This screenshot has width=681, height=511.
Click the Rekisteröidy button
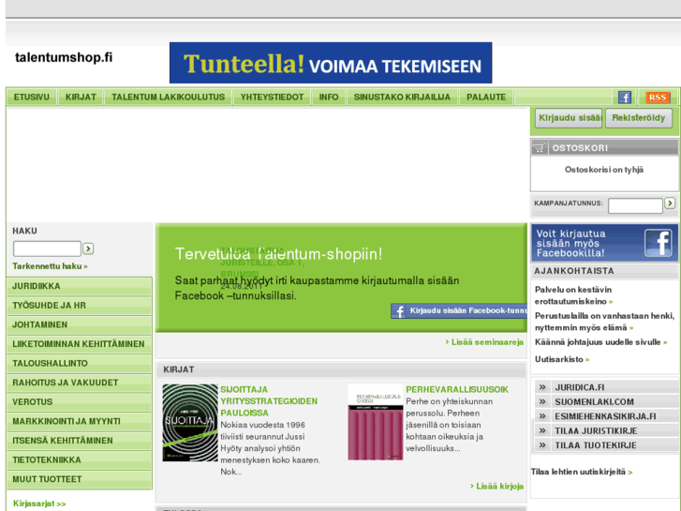(639, 118)
